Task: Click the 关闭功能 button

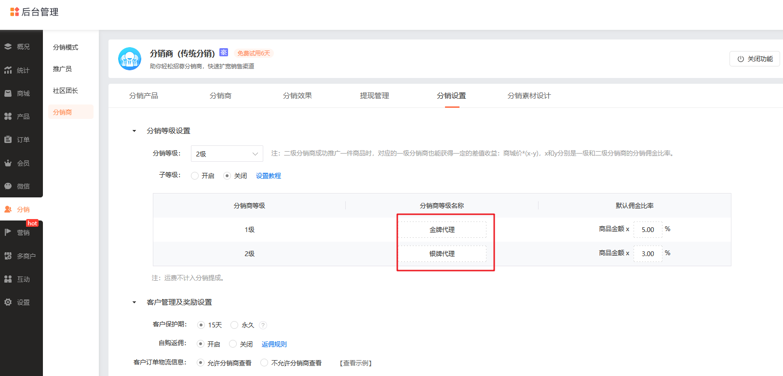Action: [755, 59]
